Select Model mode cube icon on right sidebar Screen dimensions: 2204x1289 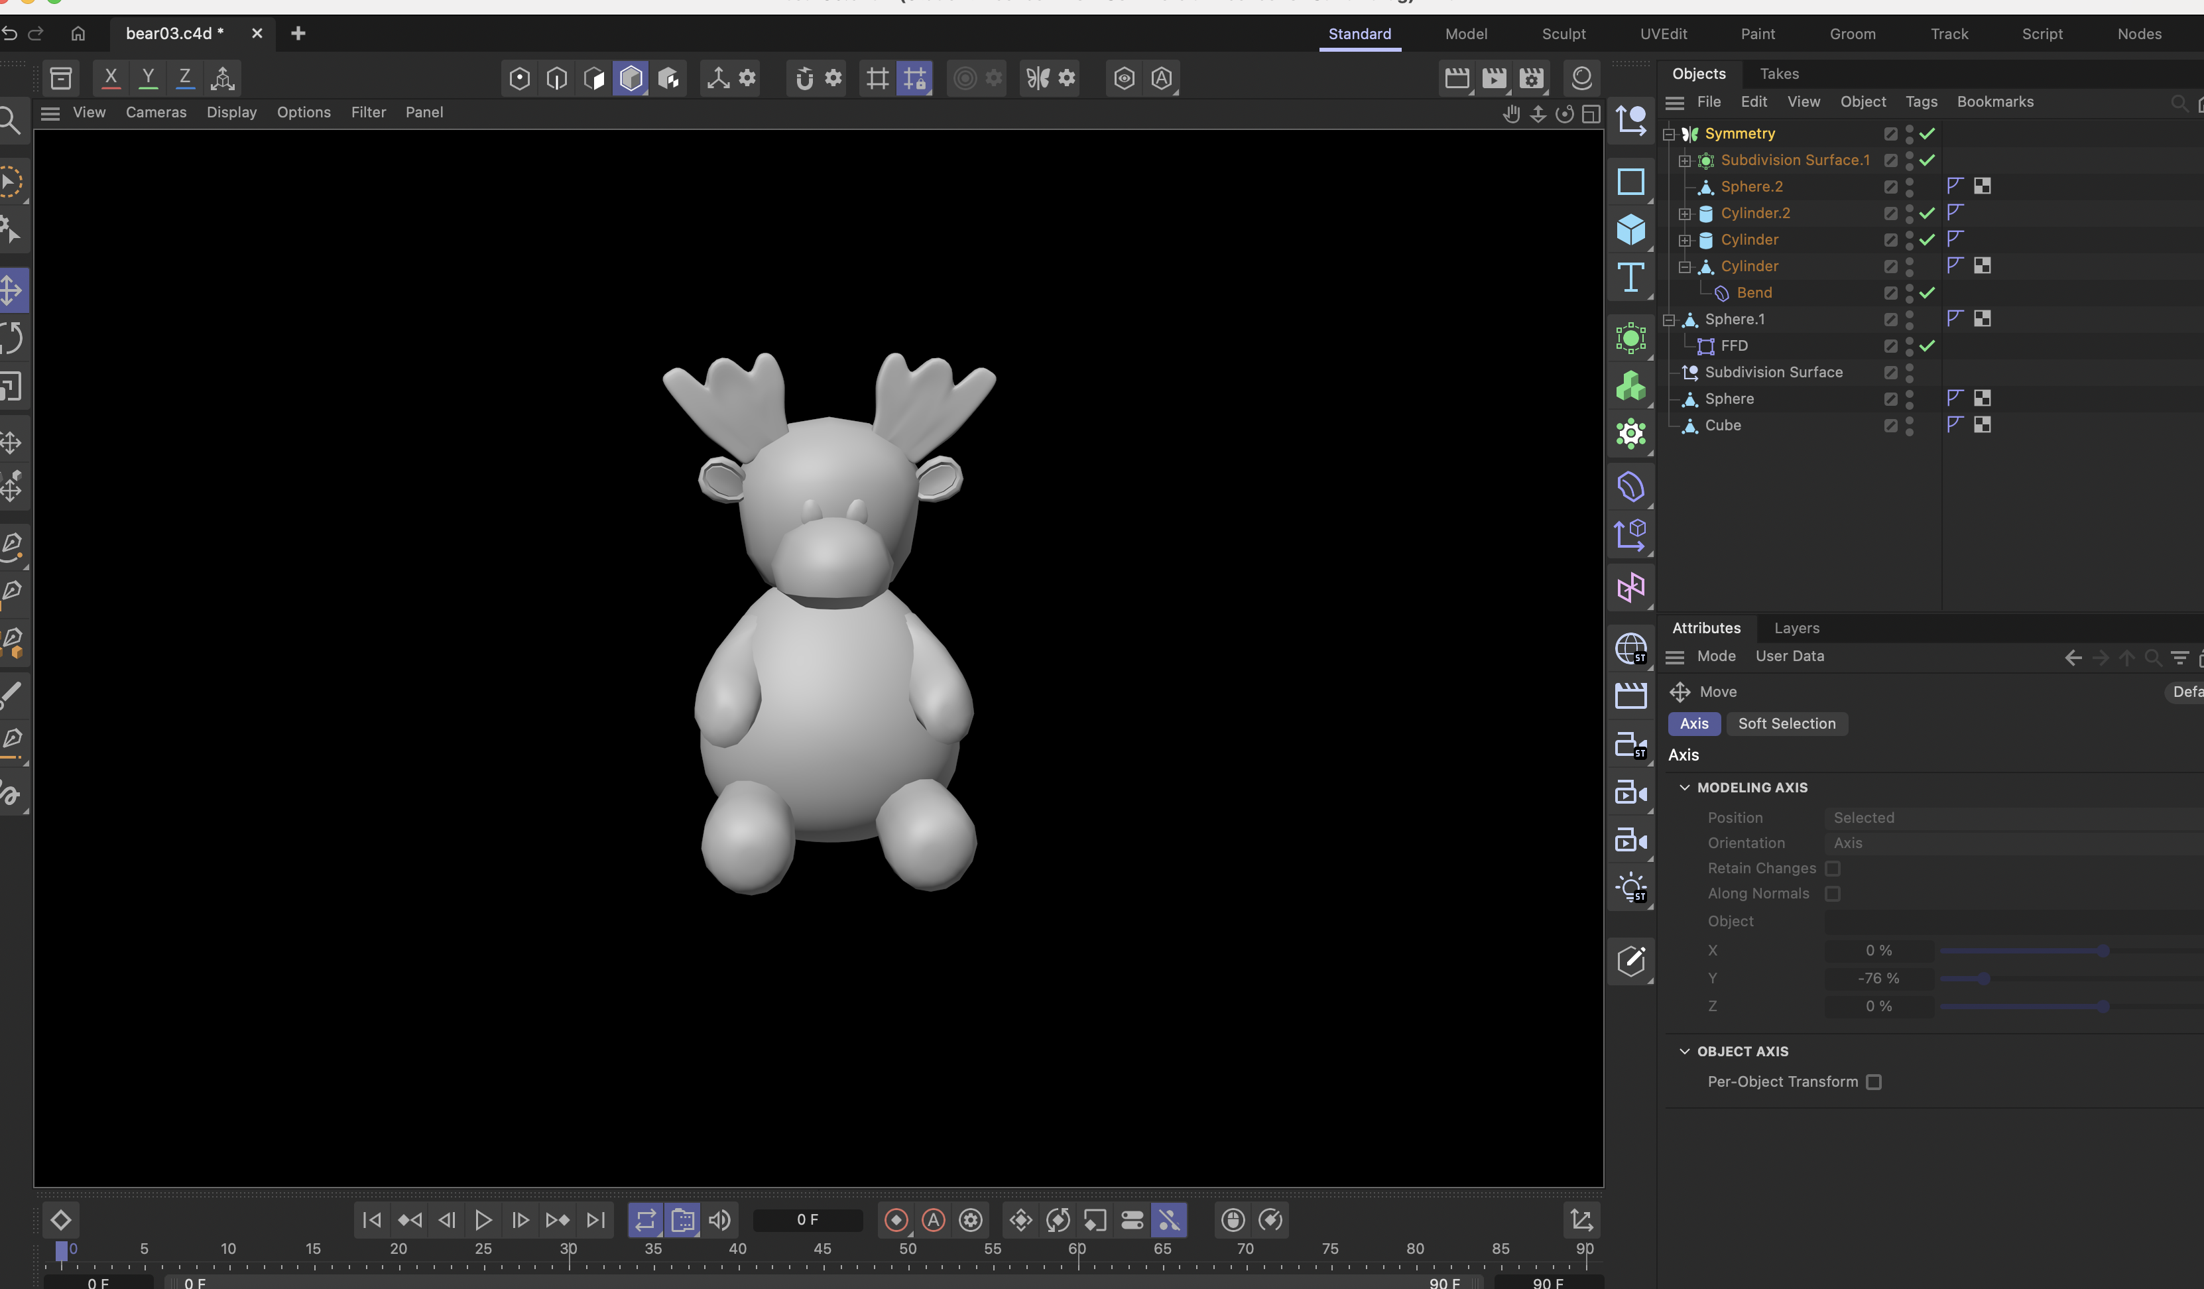tap(1632, 229)
